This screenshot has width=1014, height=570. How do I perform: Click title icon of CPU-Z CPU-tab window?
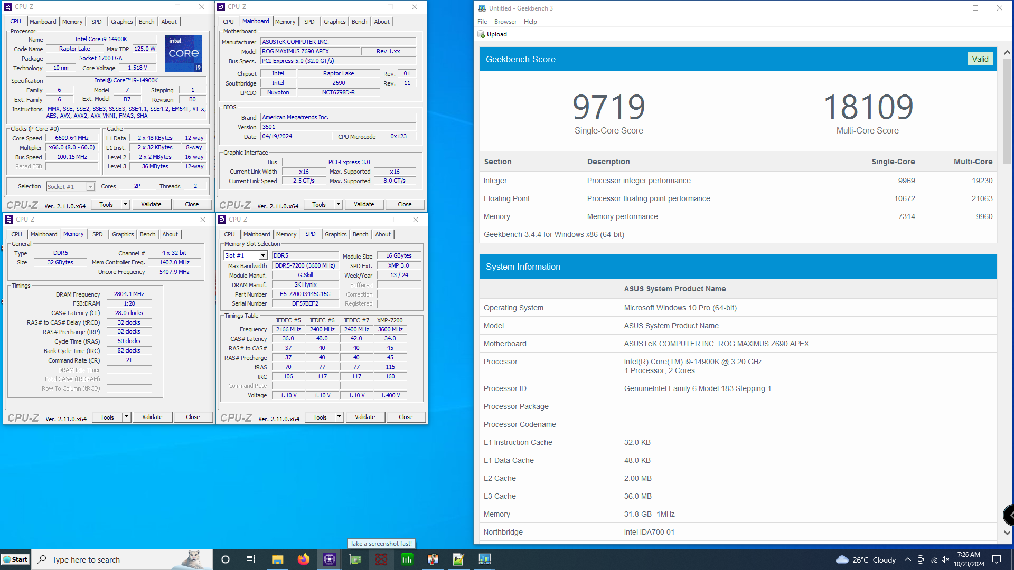8,7
